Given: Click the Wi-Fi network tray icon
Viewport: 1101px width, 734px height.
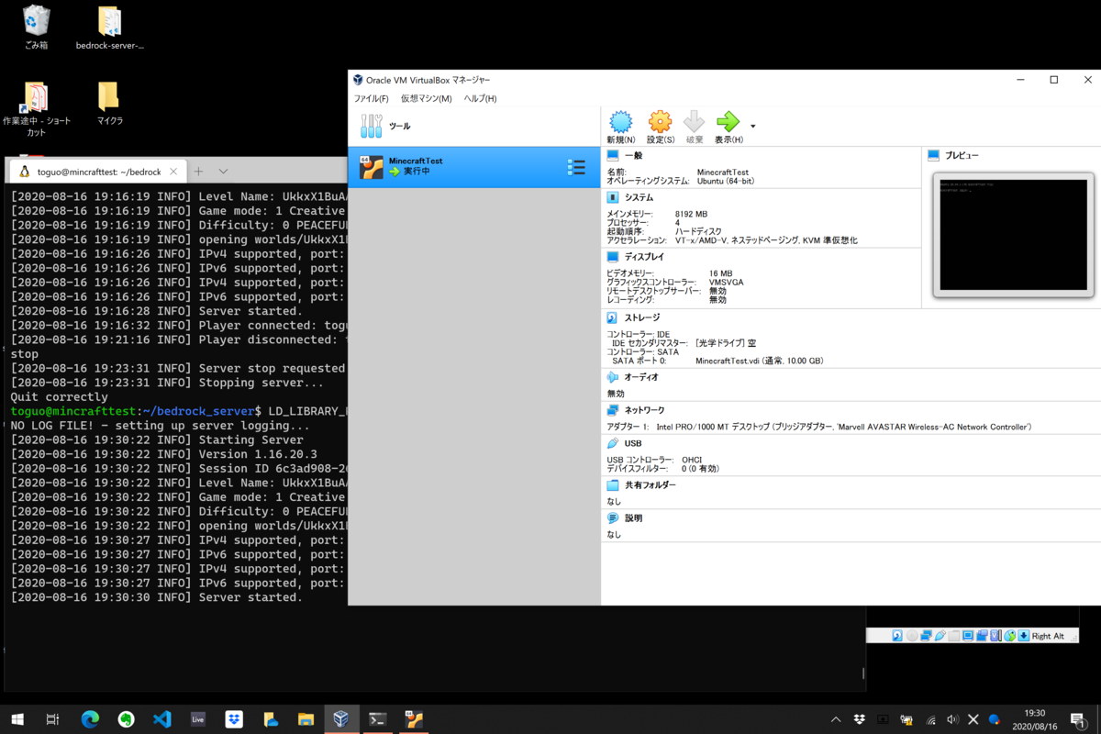Looking at the screenshot, I should point(930,720).
